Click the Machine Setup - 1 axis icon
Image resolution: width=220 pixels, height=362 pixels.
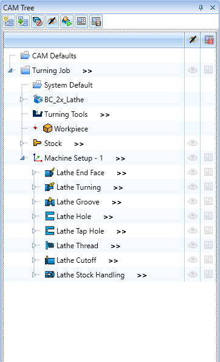(x=38, y=158)
